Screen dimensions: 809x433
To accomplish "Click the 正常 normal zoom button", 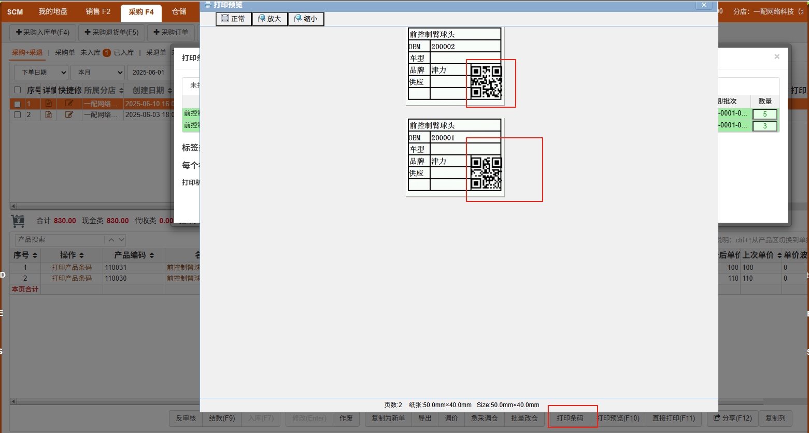I will coord(234,19).
